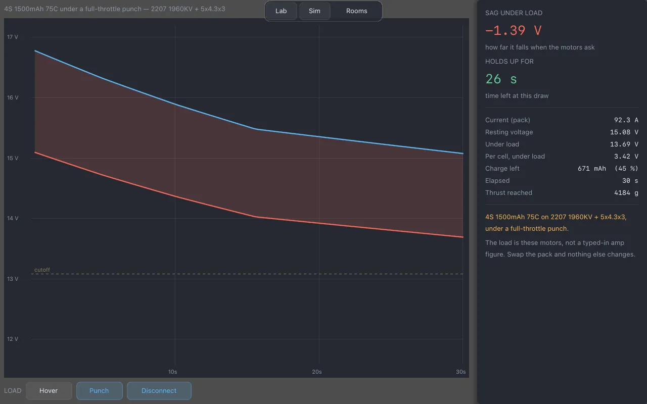This screenshot has height=404, width=647.
Task: Click the 30s time axis label
Action: [460, 372]
